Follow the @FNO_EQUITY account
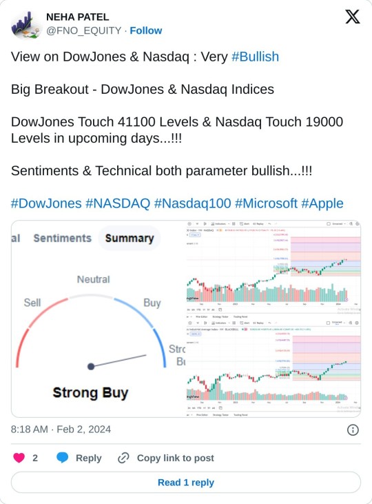The width and height of the screenshot is (372, 504). click(x=145, y=30)
